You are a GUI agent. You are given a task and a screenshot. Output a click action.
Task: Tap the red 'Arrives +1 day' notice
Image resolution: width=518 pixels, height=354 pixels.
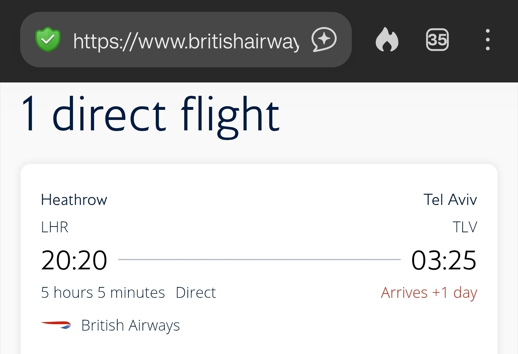[x=429, y=293]
